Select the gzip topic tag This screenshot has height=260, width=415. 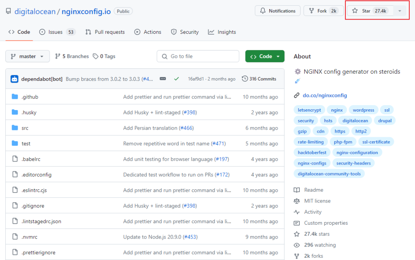[302, 131]
